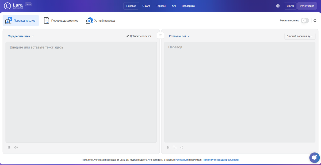Open the chat support bubble
321x165 pixels.
click(314, 158)
